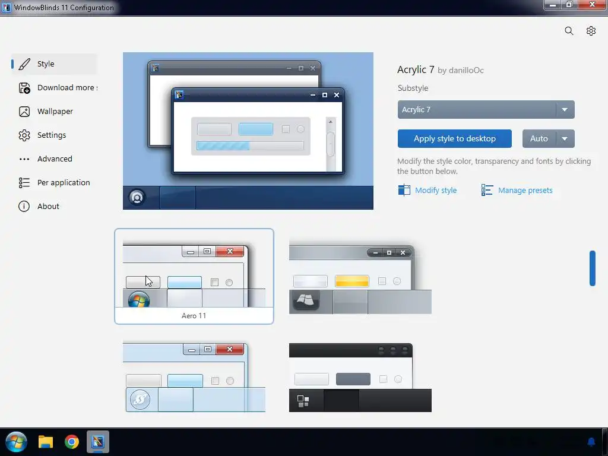Click the Settings gear icon in sidebar
This screenshot has height=456, width=608.
click(24, 135)
